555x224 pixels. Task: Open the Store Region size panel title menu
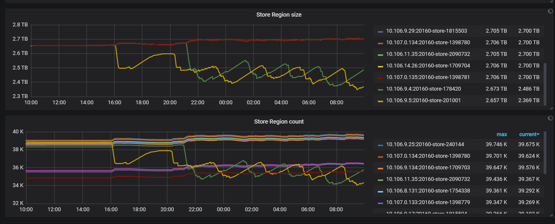pos(279,15)
